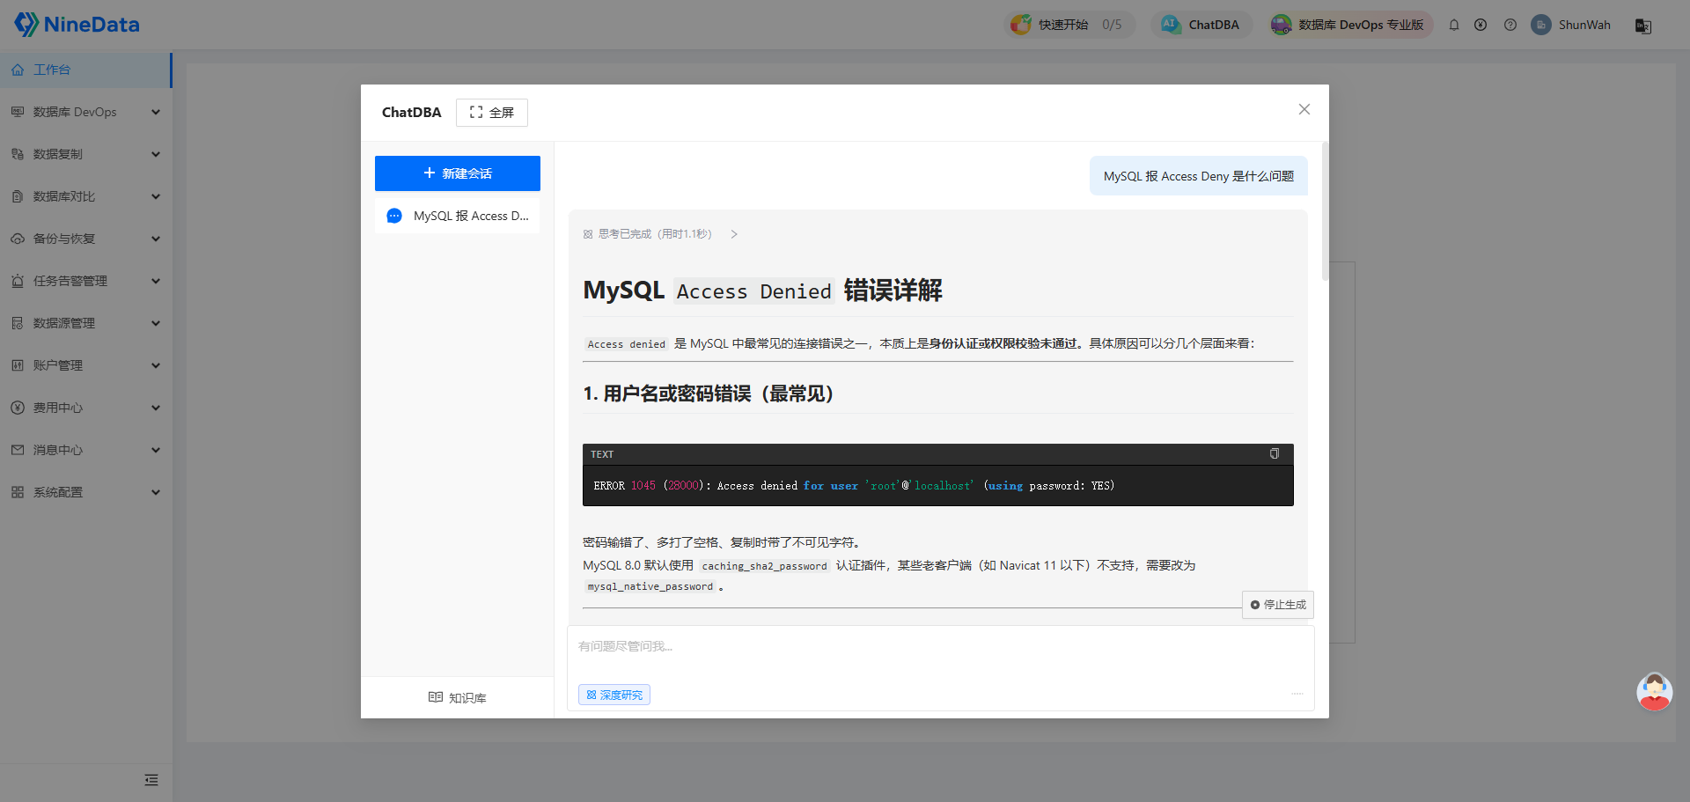Toggle the 深度研究 deep research mode

(x=614, y=695)
